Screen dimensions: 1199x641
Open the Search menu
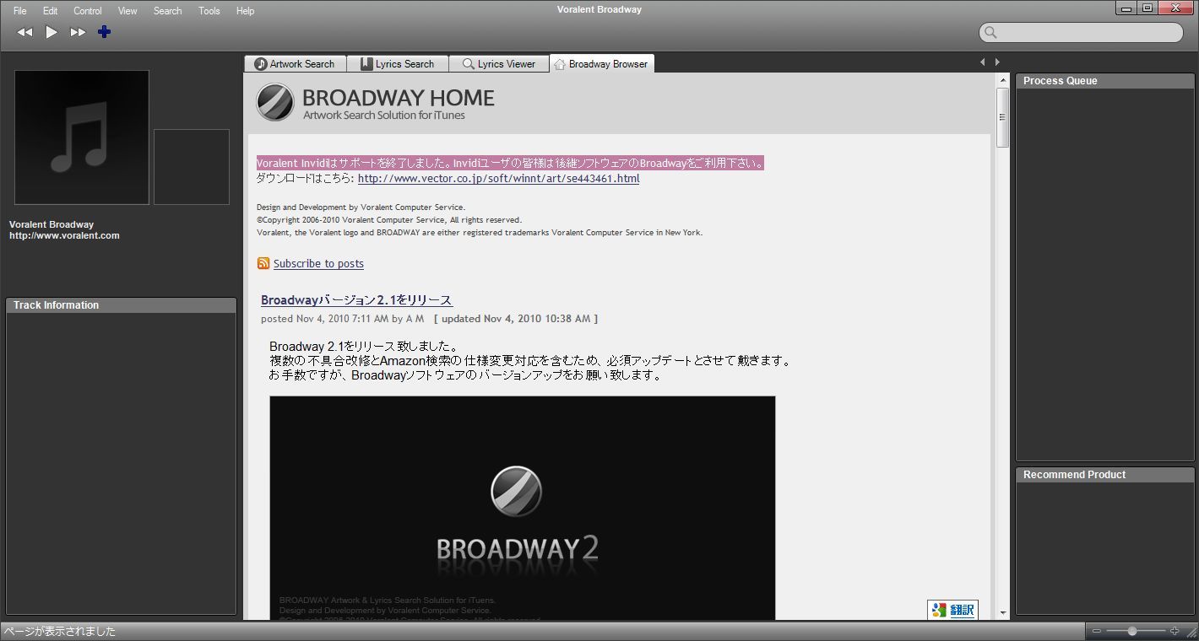(x=167, y=11)
